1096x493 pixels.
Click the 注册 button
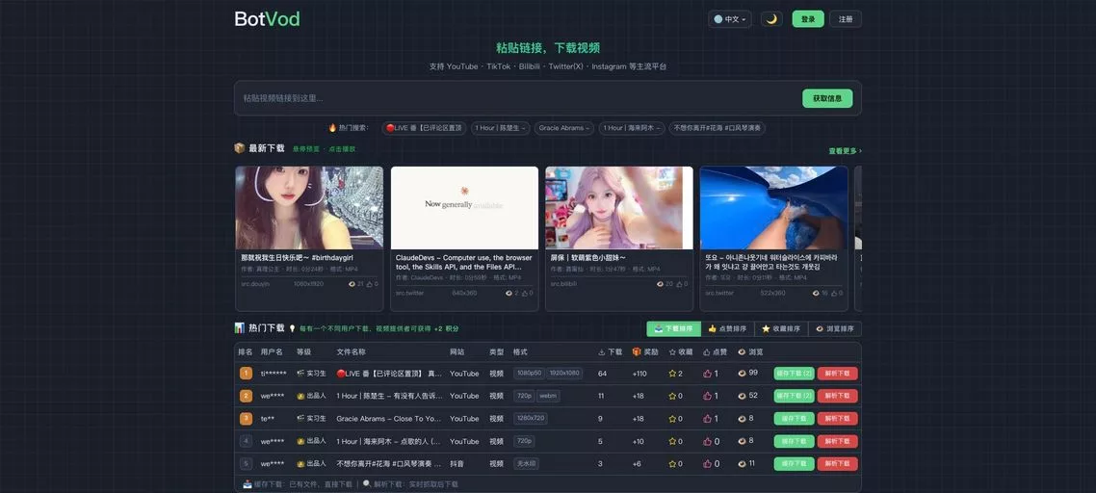pos(846,19)
